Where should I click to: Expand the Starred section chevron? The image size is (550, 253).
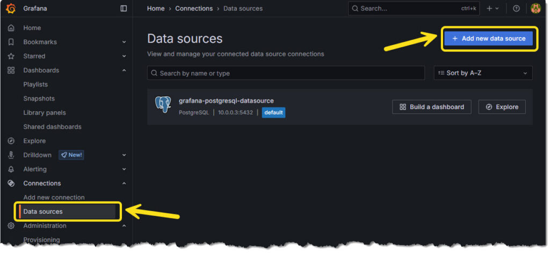[x=124, y=56]
